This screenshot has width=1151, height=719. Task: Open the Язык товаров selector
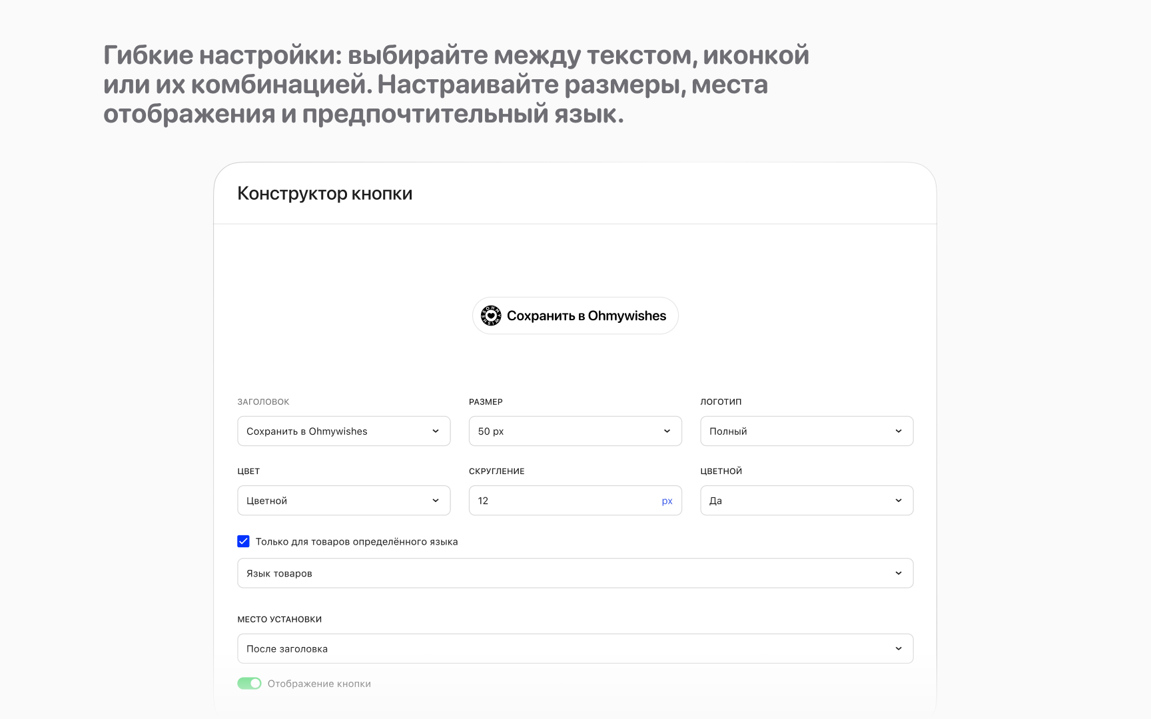(575, 573)
